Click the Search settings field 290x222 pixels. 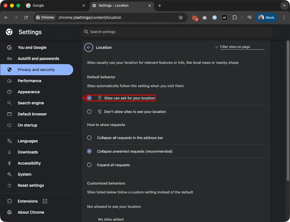pyautogui.click(x=177, y=32)
